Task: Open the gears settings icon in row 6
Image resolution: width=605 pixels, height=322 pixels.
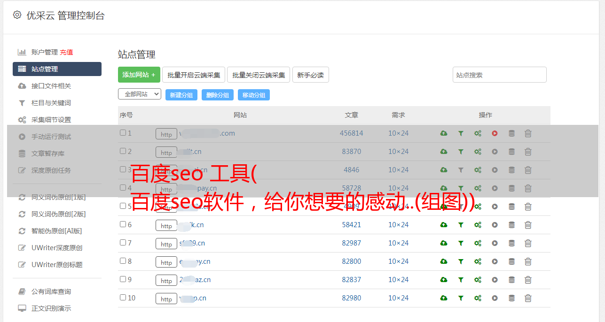Action: 478,225
